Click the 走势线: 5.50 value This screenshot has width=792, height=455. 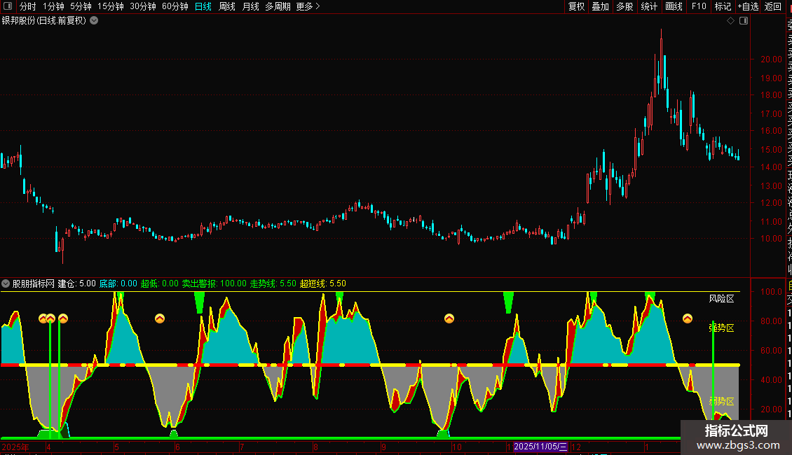[x=273, y=283]
